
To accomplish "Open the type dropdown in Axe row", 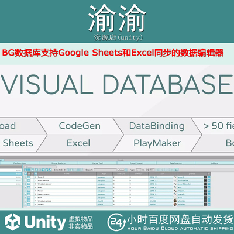I will 104,187.
